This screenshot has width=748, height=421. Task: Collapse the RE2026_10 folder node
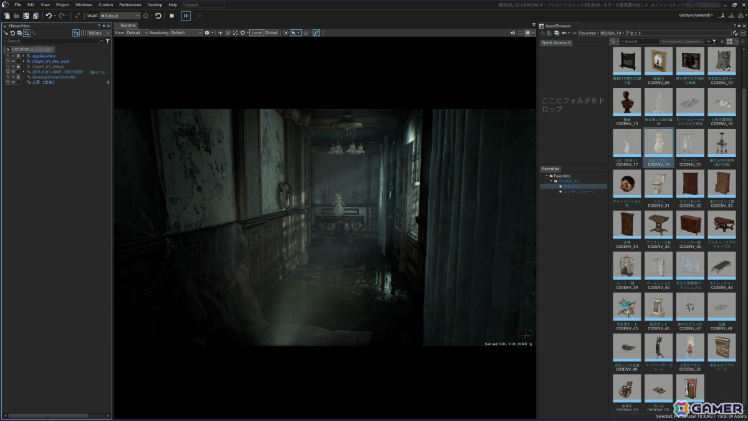(x=551, y=181)
